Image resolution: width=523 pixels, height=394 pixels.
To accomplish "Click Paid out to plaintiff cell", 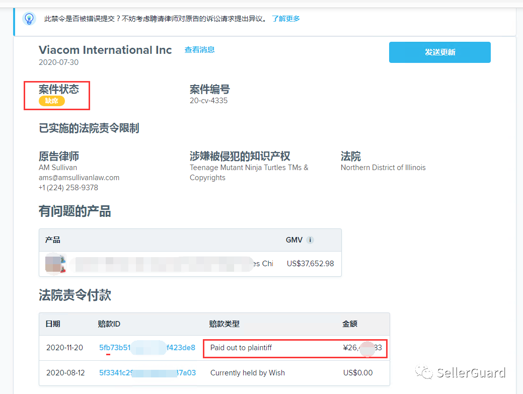I will coord(241,348).
